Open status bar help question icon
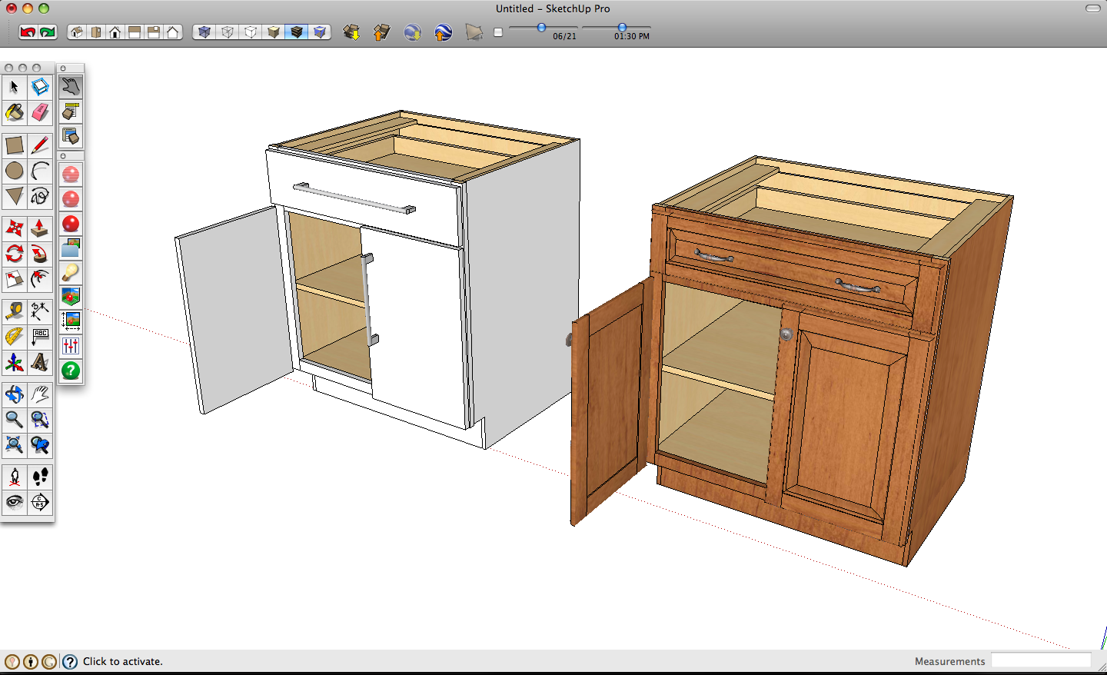Image resolution: width=1107 pixels, height=675 pixels. click(x=70, y=661)
